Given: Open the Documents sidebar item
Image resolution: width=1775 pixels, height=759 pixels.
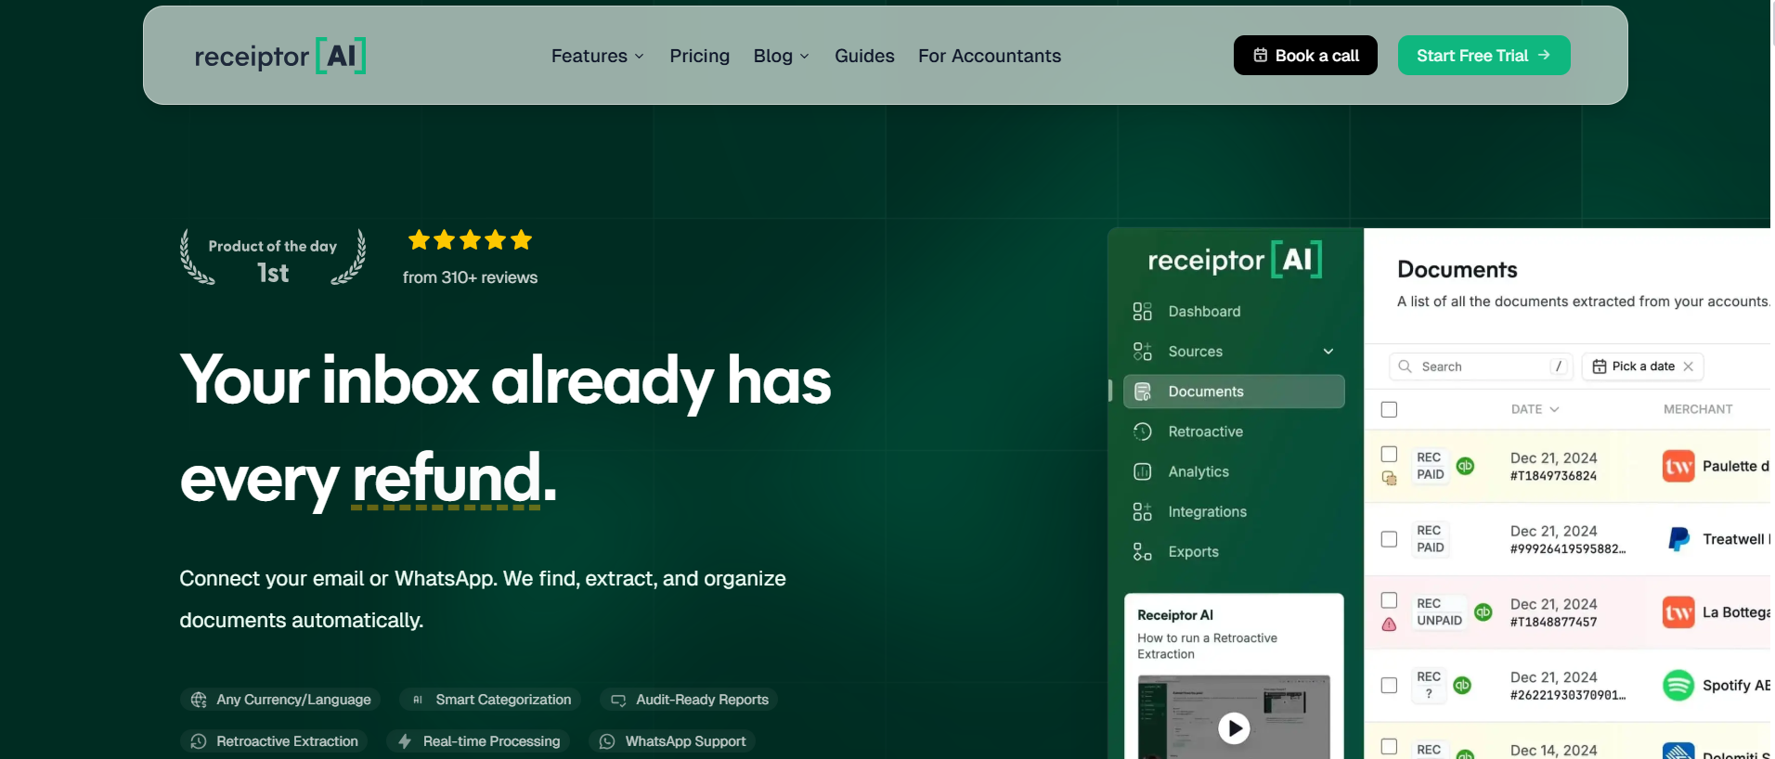Looking at the screenshot, I should tap(1234, 392).
